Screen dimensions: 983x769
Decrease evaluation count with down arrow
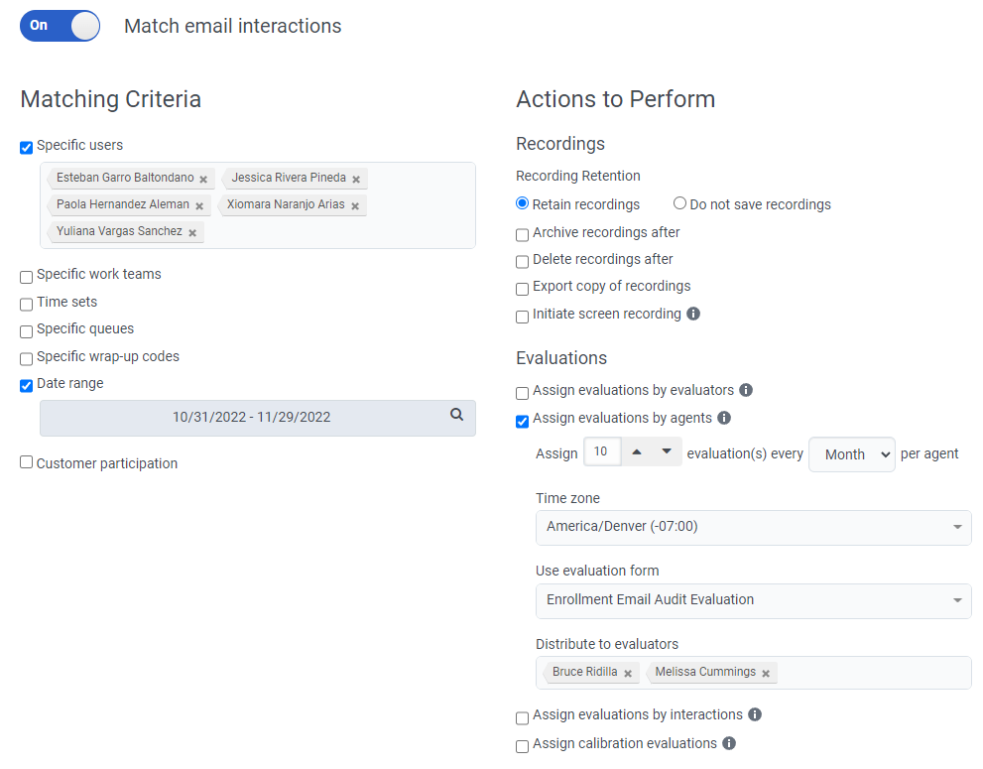(x=667, y=452)
